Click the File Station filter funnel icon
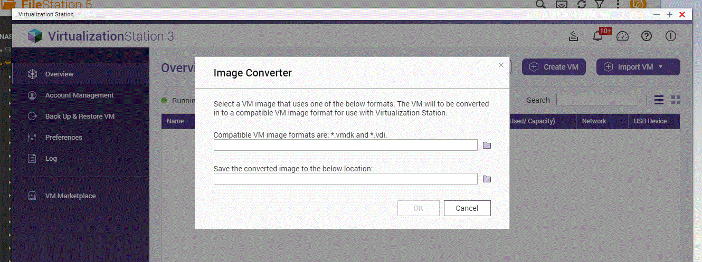702x262 pixels. click(x=599, y=4)
